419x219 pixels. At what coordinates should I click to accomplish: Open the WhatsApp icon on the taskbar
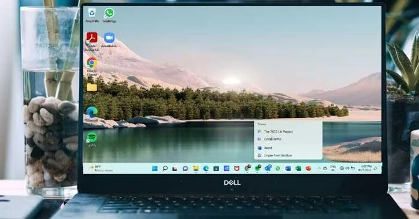point(278,169)
